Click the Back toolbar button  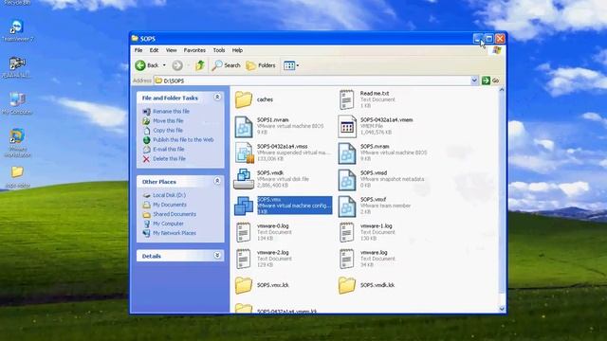148,65
